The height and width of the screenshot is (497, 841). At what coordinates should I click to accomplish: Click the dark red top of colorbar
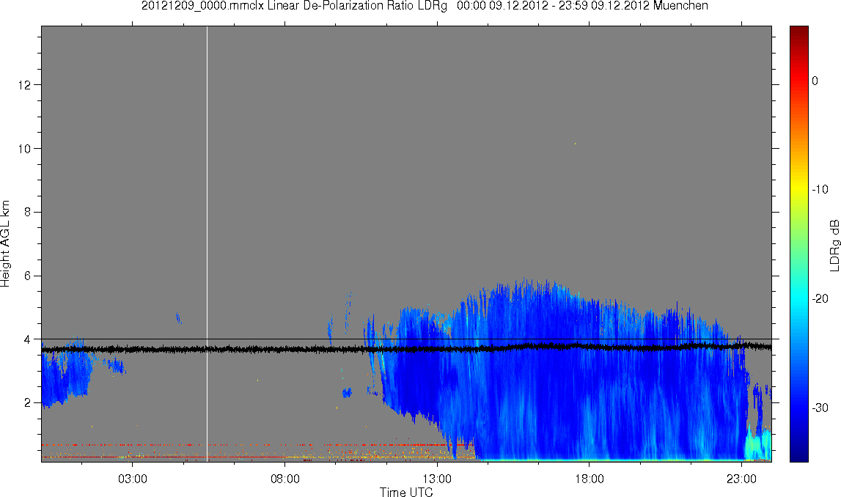click(x=799, y=32)
